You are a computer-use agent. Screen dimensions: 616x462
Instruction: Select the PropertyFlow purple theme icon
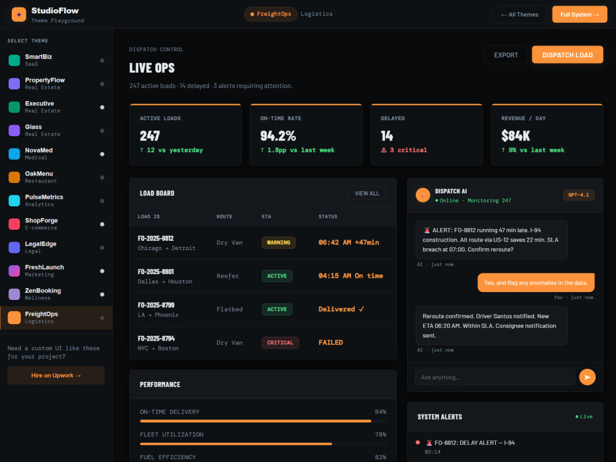pos(14,84)
